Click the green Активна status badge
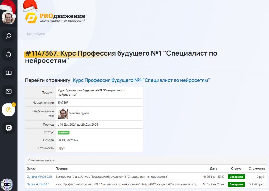The height and width of the screenshot is (191, 269). (x=64, y=132)
